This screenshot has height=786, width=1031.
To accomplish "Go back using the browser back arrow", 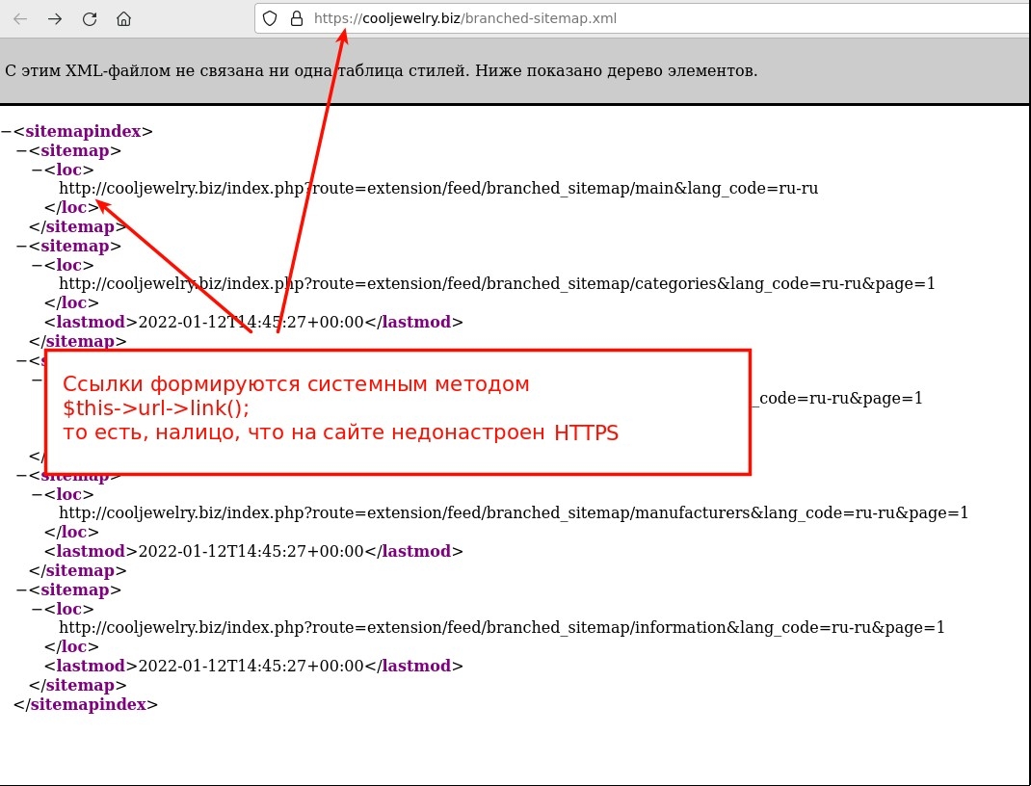I will (20, 18).
